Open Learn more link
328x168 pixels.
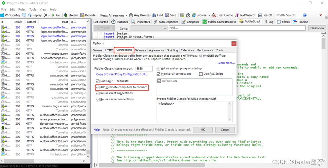226,63
